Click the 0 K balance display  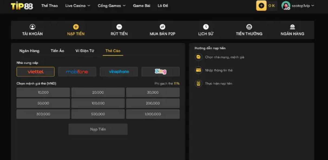(272, 6)
